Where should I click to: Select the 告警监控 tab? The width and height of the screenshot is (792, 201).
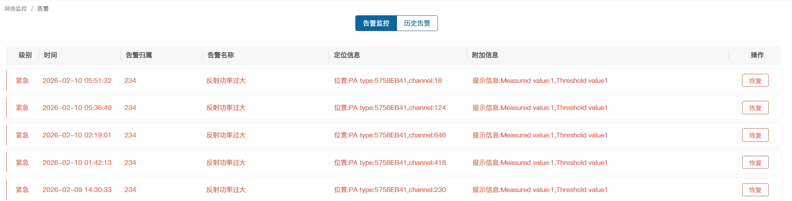point(376,23)
